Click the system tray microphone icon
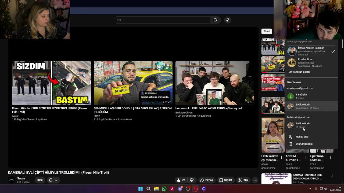 [316, 189]
